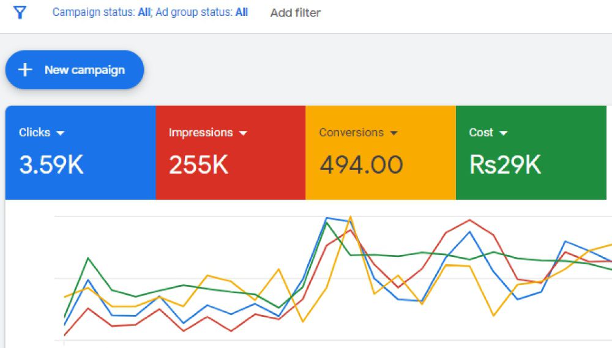The height and width of the screenshot is (348, 612).
Task: Click the Clicks label on blue card
Action: (x=34, y=133)
